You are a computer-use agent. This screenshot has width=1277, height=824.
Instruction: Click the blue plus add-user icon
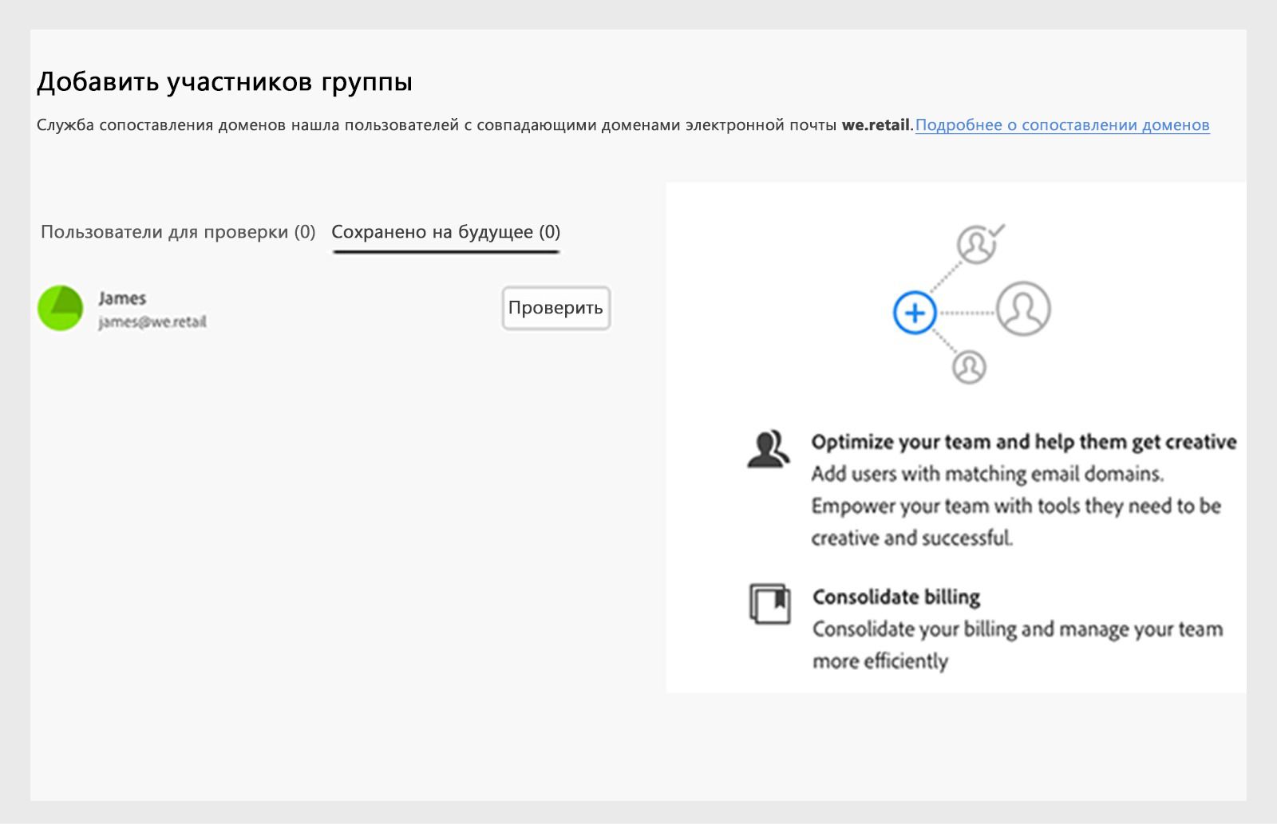point(915,312)
